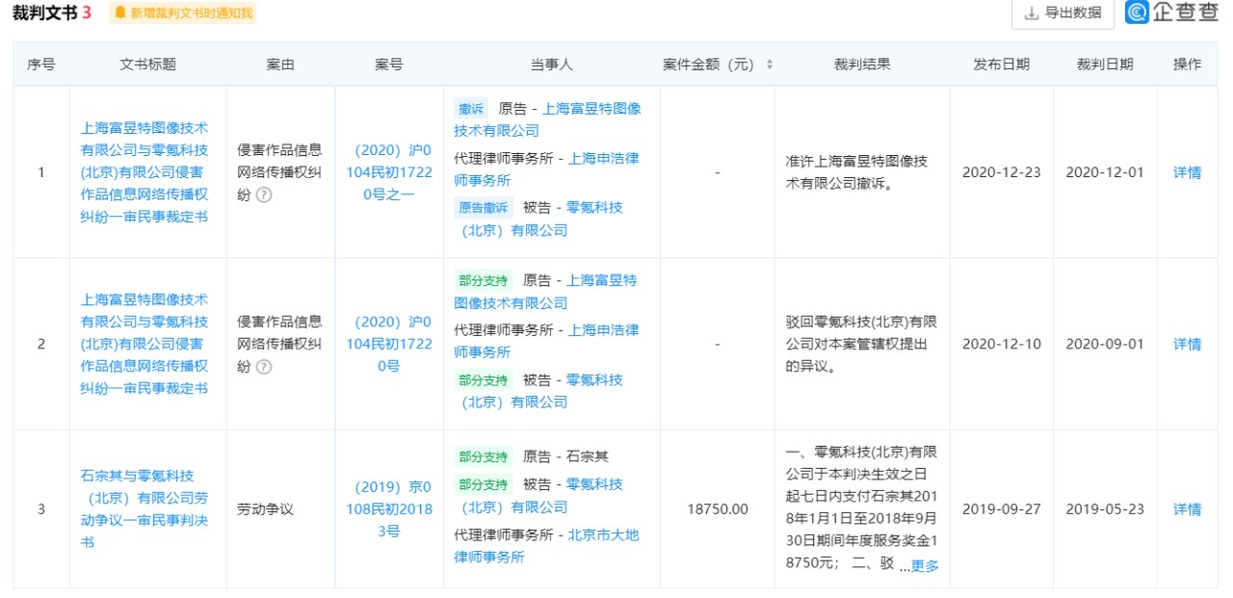The width and height of the screenshot is (1233, 598).
Task: Click the export data download icon
Action: (1032, 13)
